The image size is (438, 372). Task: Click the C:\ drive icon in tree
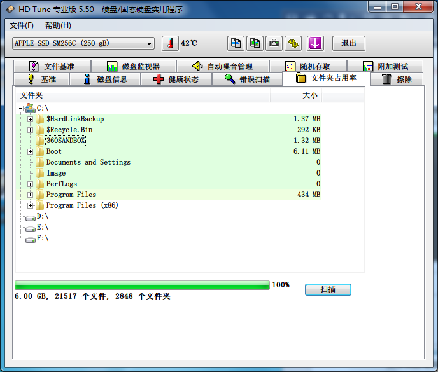pos(30,108)
